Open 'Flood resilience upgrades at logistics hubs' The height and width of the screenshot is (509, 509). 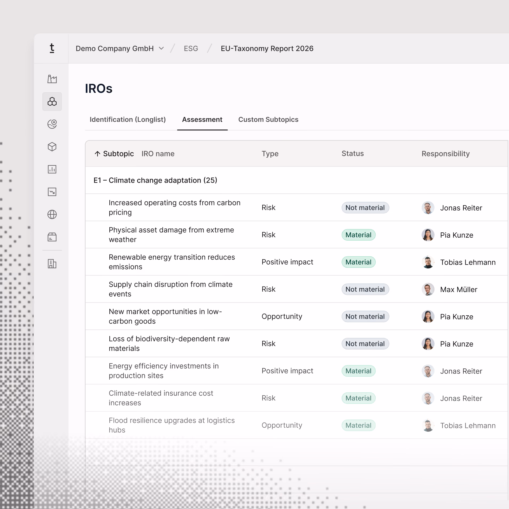pyautogui.click(x=172, y=425)
